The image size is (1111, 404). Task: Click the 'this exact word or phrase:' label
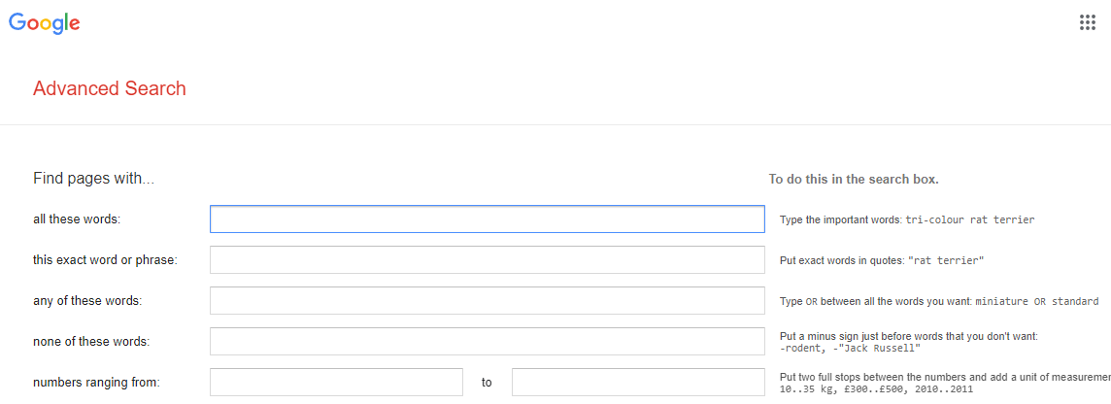pos(105,260)
